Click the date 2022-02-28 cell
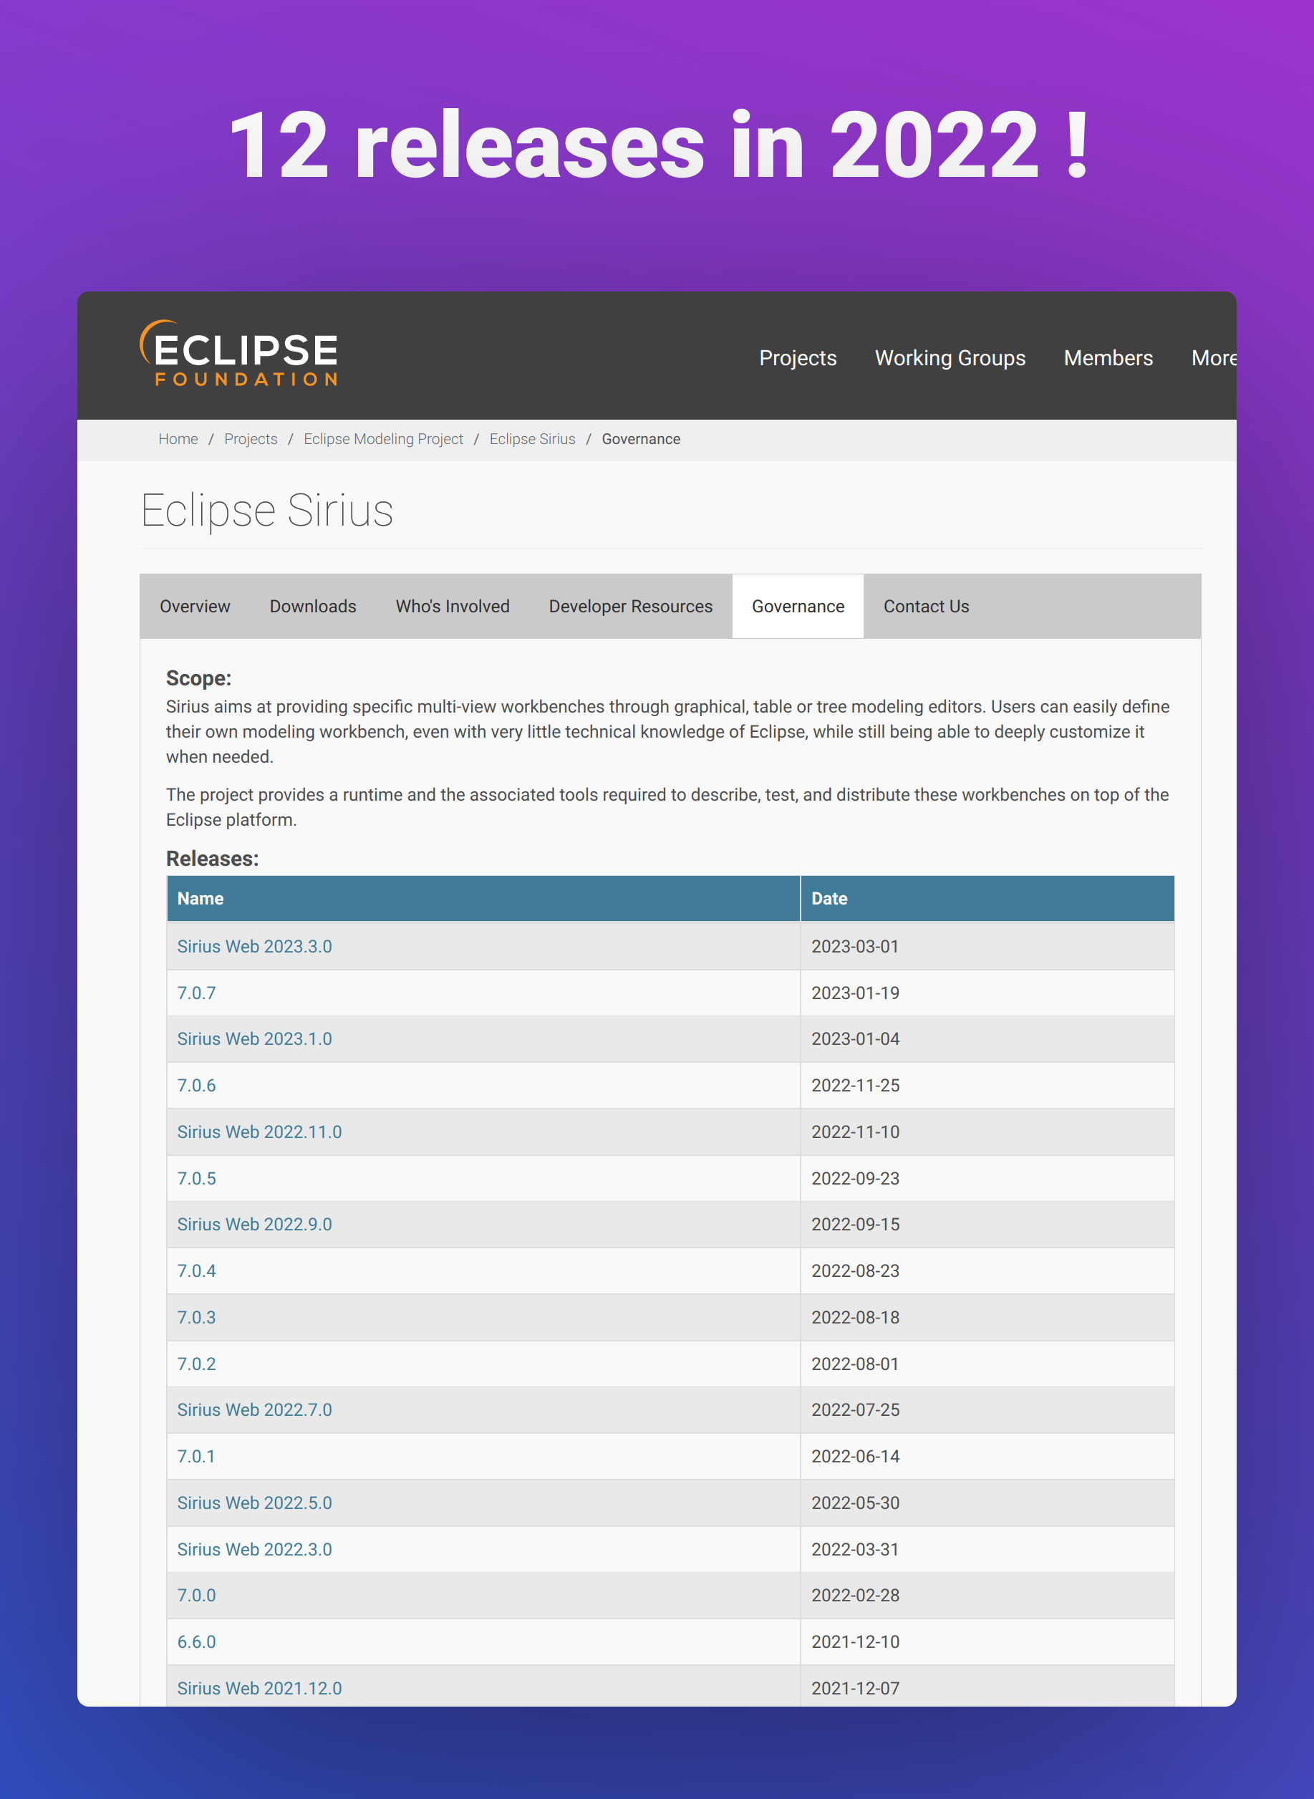This screenshot has width=1314, height=1799. (987, 1595)
